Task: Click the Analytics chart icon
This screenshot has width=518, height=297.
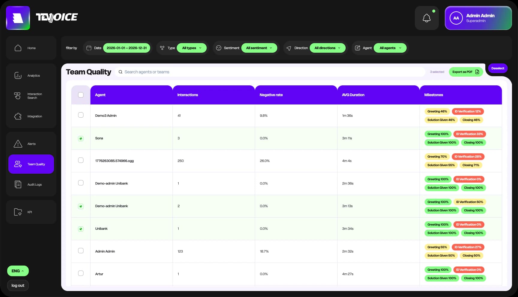Action: 18,75
